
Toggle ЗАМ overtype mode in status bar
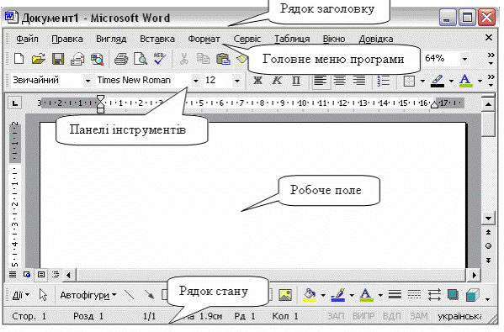[x=418, y=316]
